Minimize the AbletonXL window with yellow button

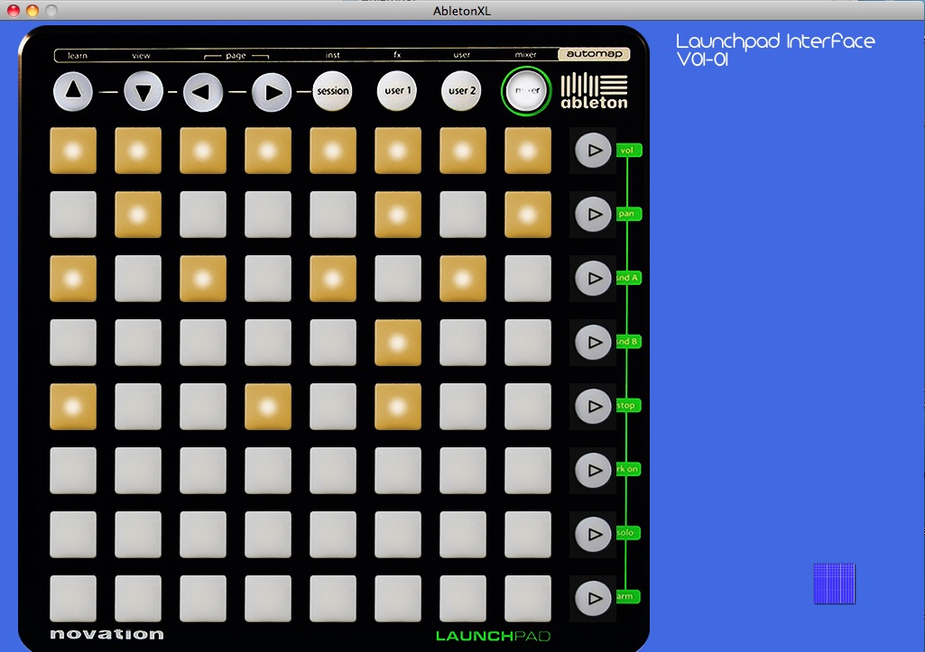point(32,10)
